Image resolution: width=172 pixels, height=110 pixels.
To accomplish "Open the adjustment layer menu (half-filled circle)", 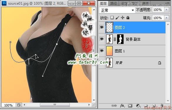I will coord(138,106).
